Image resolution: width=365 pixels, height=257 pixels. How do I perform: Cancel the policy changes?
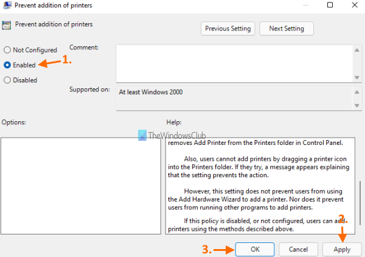point(298,249)
